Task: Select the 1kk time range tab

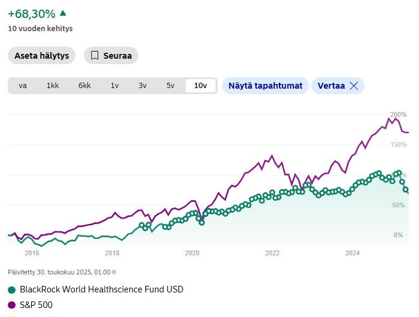Action: pos(53,86)
